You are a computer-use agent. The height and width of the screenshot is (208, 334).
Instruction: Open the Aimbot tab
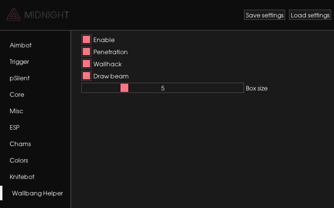point(21,45)
